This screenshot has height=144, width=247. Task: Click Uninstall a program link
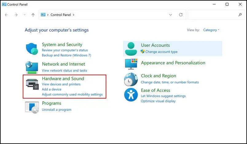(57, 110)
